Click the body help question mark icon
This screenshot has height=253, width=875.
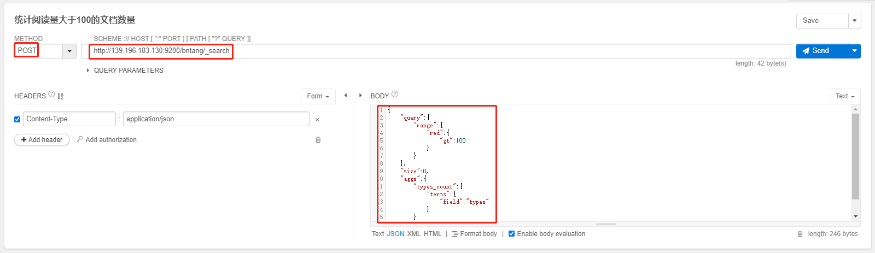tap(395, 94)
